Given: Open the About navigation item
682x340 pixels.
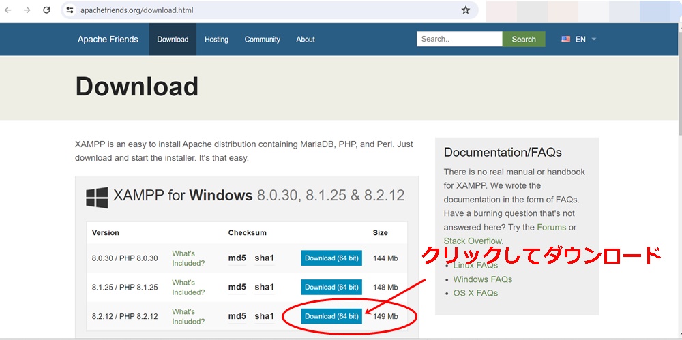Looking at the screenshot, I should (x=306, y=39).
